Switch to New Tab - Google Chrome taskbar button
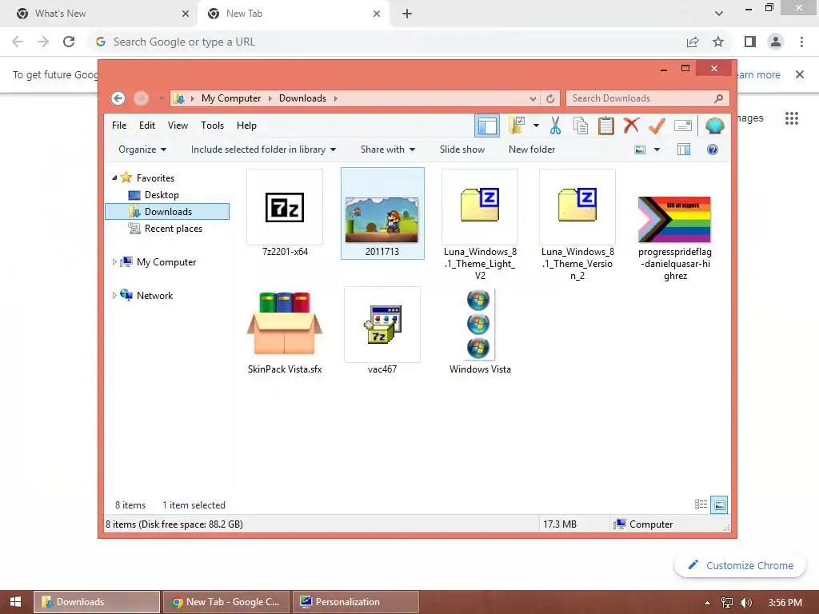Image resolution: width=819 pixels, height=614 pixels. (226, 602)
